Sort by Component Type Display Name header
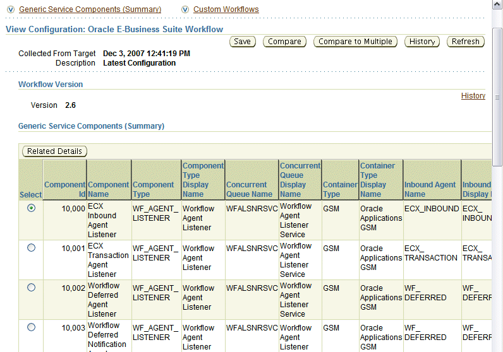 [x=203, y=180]
